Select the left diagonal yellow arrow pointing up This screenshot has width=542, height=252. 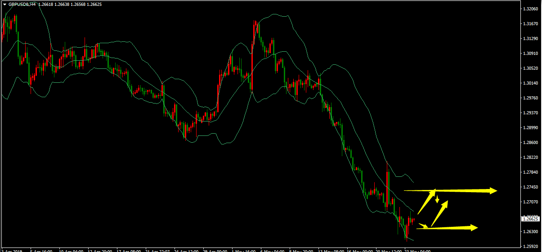[426, 202]
